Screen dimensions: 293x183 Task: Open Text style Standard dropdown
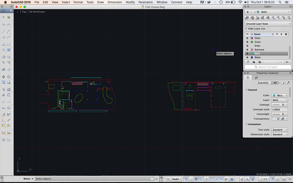pos(280,130)
